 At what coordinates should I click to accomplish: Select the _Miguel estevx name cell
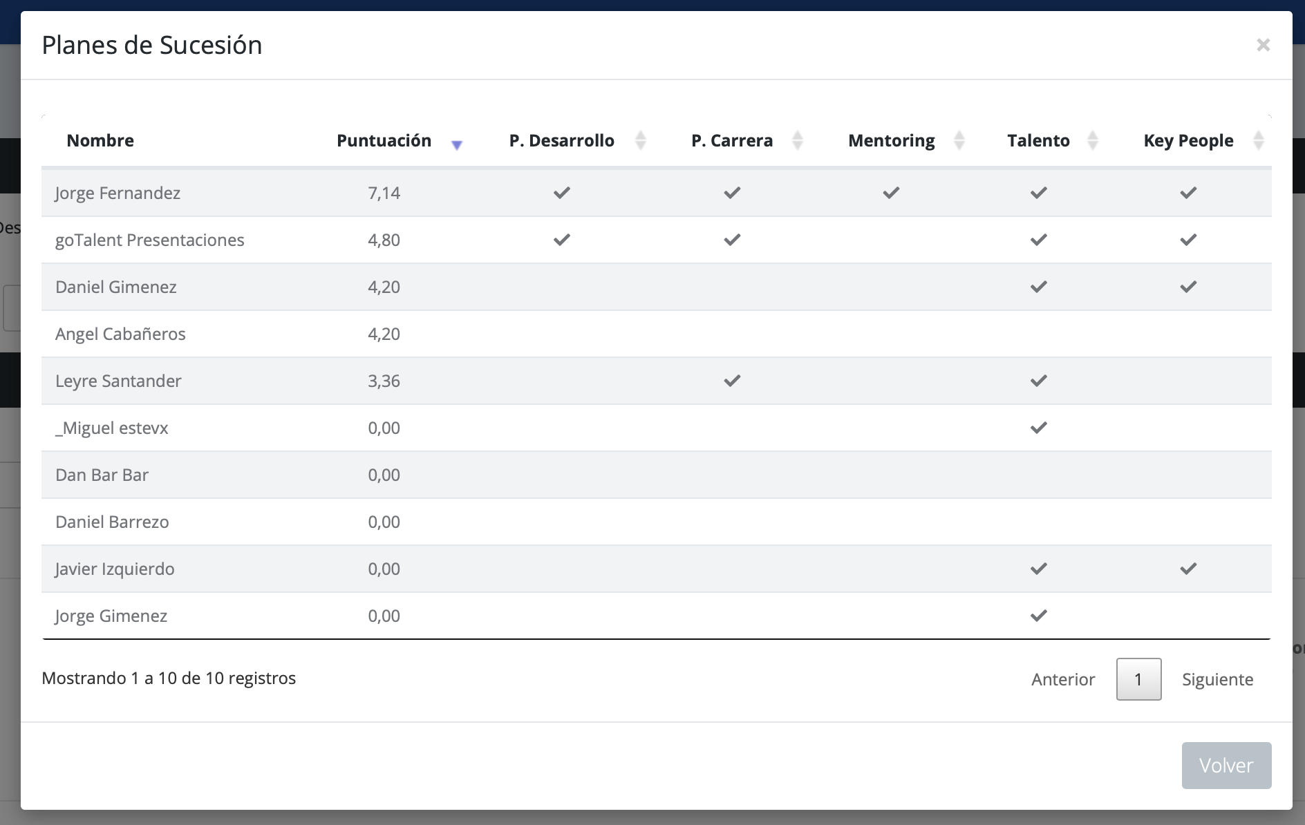click(x=112, y=428)
